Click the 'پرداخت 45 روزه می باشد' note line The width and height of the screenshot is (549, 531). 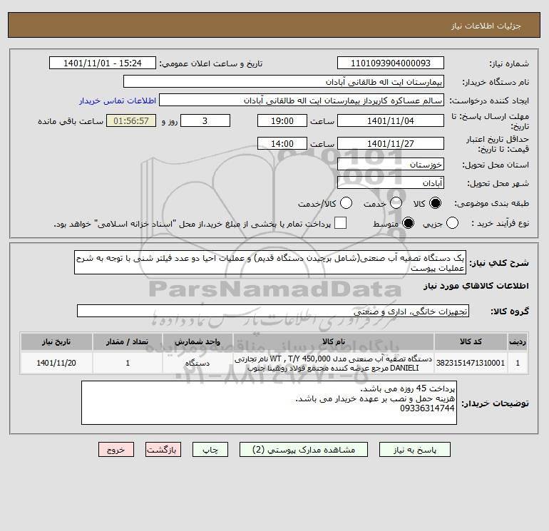[x=408, y=388]
